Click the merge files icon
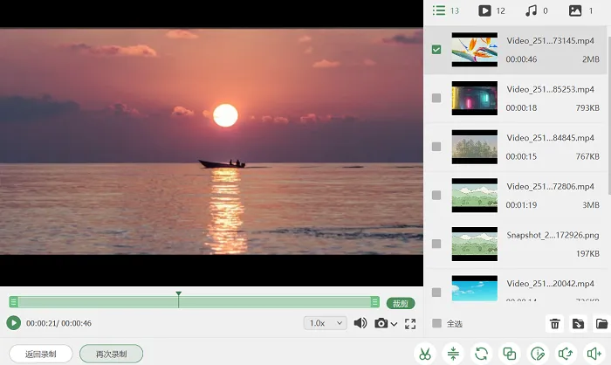The width and height of the screenshot is (611, 365). click(x=510, y=354)
